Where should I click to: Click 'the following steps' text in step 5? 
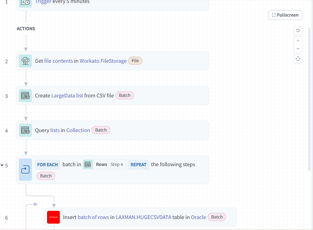point(173,165)
